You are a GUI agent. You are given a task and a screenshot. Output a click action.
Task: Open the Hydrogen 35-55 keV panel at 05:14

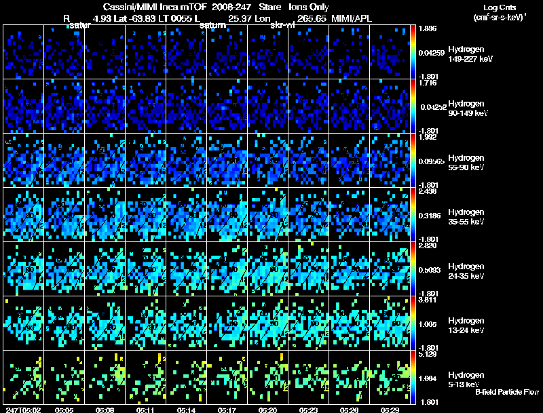tap(186, 214)
